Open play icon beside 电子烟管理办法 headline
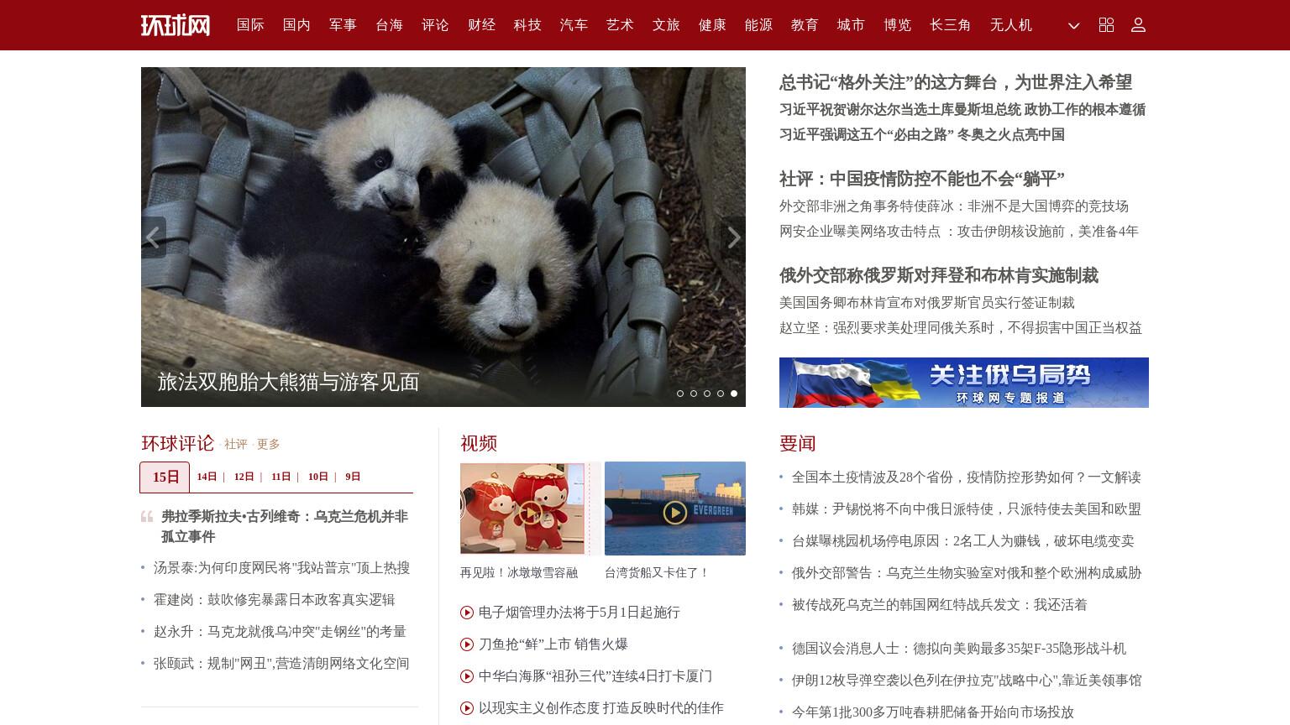Viewport: 1290px width, 725px height. click(x=467, y=613)
